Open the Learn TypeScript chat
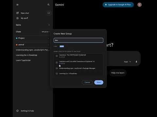The width and height of the screenshot is (157, 117). 23,60
